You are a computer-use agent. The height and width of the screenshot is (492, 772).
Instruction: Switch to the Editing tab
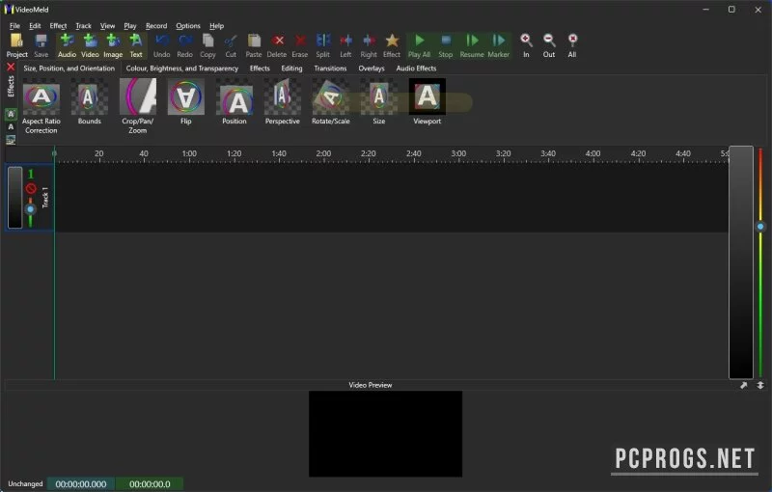[291, 68]
